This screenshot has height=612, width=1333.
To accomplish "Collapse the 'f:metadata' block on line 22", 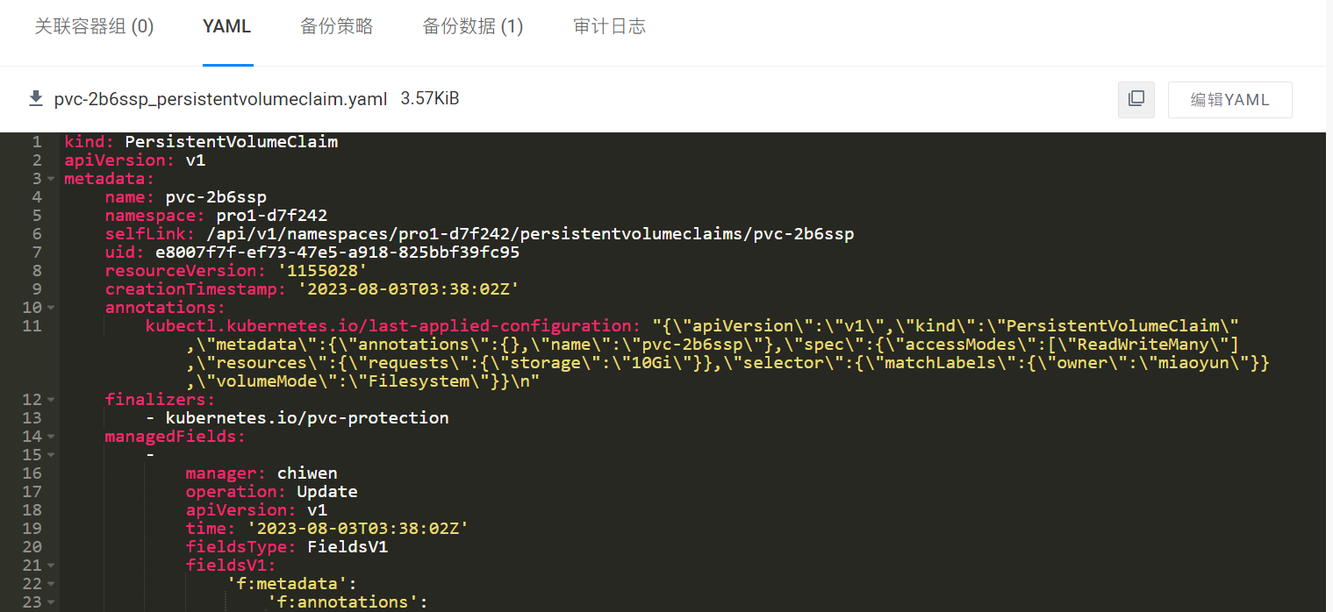I will [51, 584].
